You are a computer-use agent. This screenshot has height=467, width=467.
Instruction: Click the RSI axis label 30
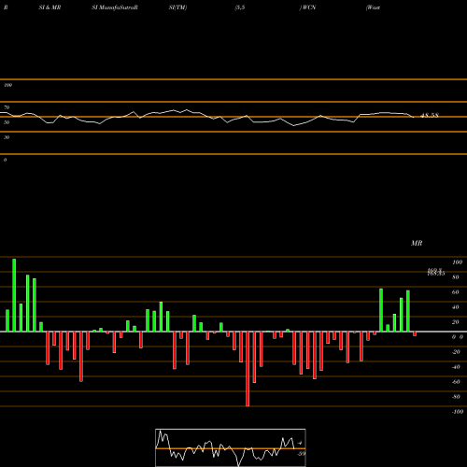(x=7, y=137)
